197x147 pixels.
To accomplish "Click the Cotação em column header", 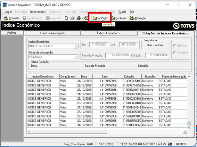I will pyautogui.click(x=68, y=76).
